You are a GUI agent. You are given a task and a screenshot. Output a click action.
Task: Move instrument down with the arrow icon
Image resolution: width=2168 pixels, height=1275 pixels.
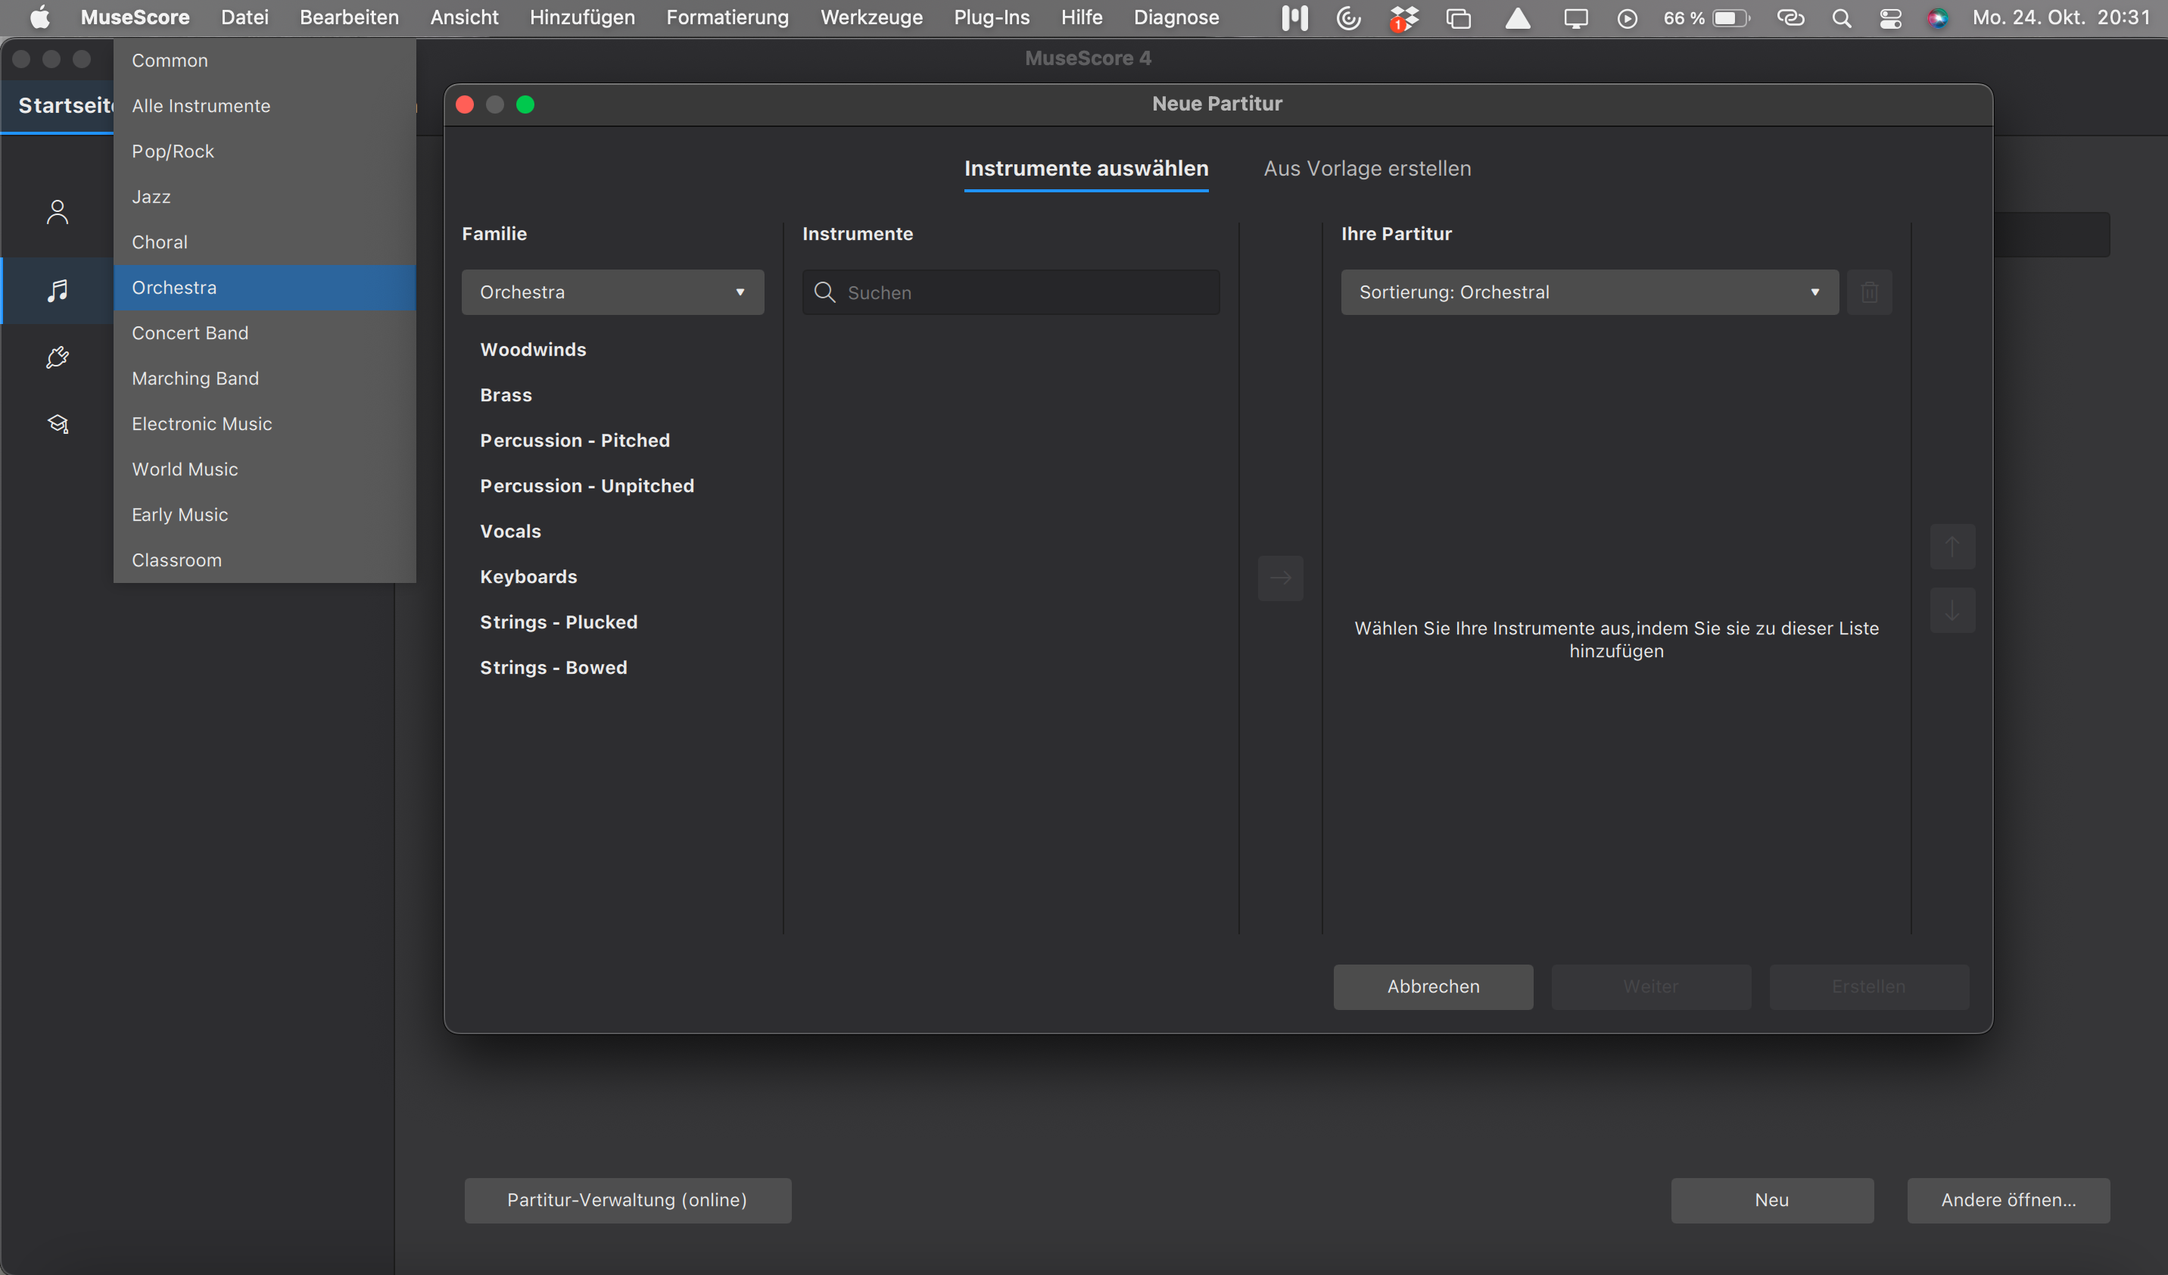(x=1952, y=611)
